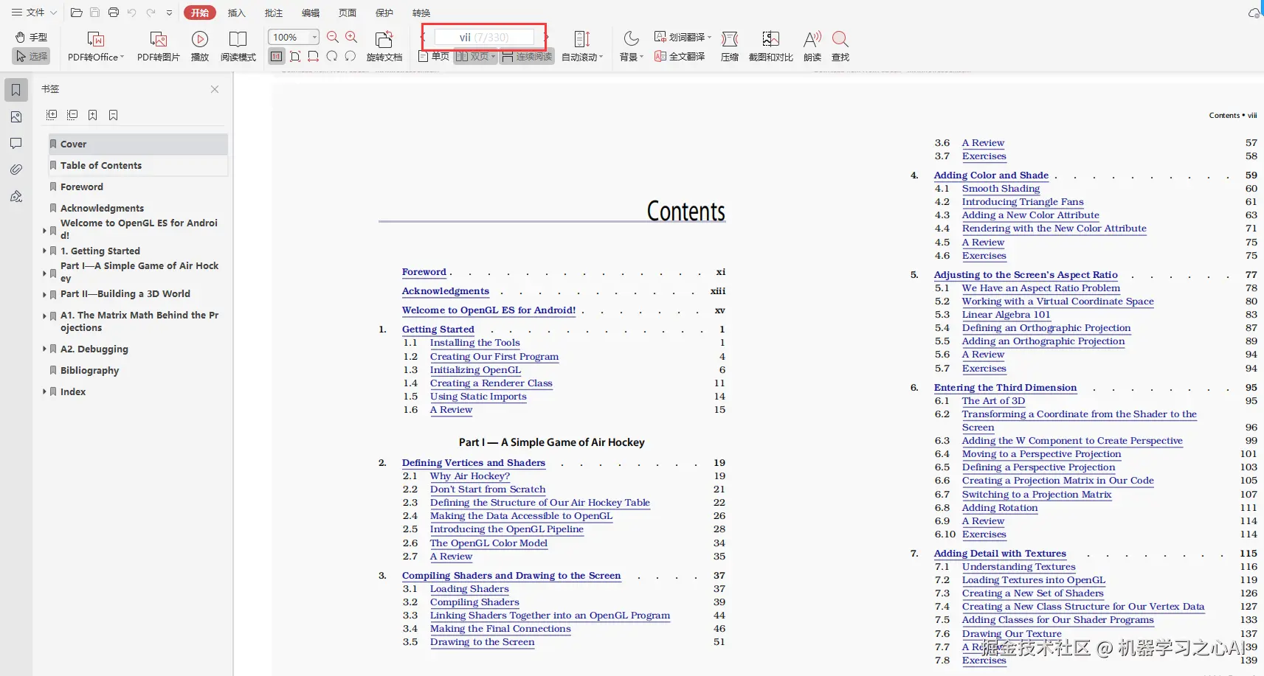1264x676 pixels.
Task: Go to the next page arrow
Action: (546, 37)
